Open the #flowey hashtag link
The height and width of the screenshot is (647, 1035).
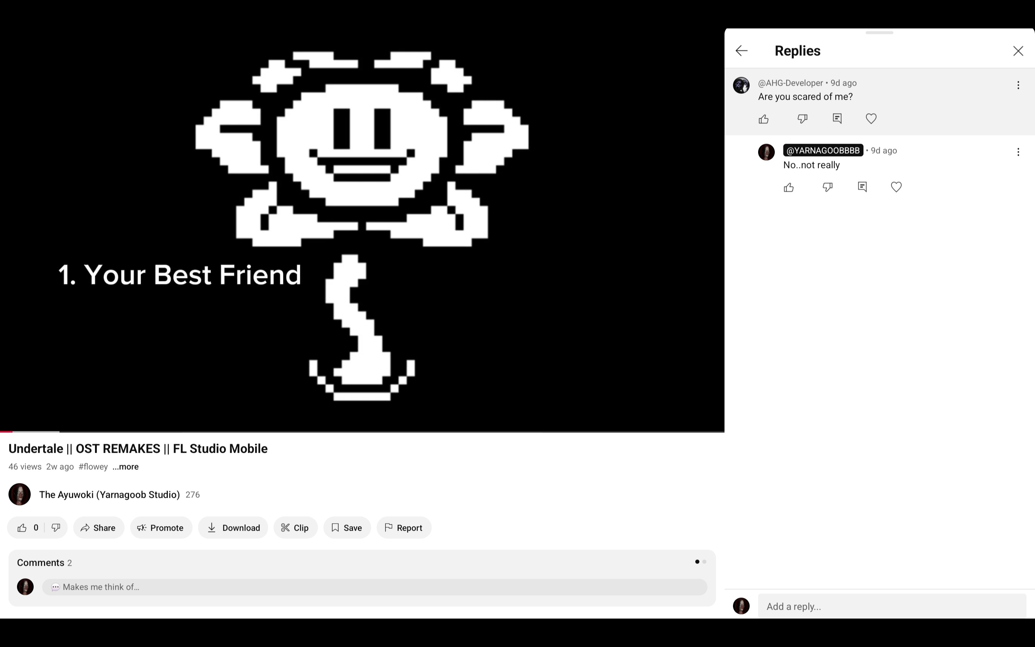point(93,467)
